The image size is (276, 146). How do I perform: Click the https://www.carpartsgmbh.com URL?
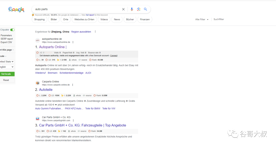click(56, 120)
